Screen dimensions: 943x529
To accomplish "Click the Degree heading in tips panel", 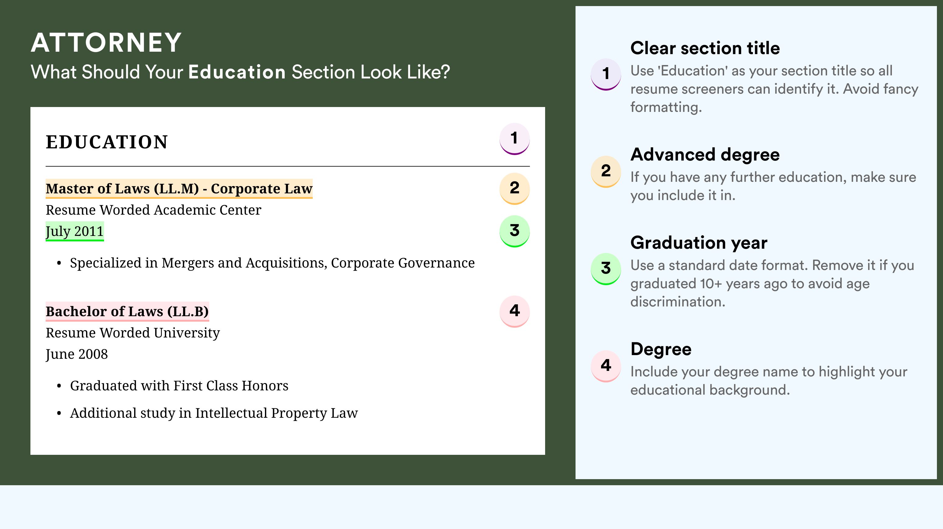I will click(x=661, y=349).
